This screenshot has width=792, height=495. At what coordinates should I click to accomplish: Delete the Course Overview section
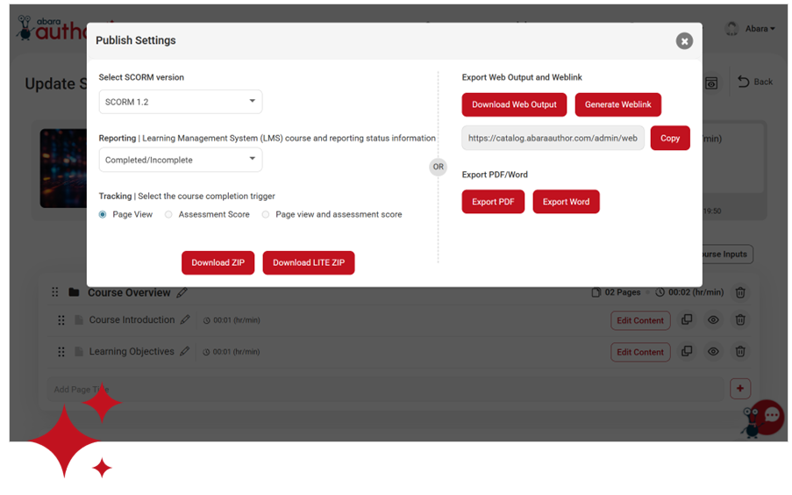[x=740, y=292]
